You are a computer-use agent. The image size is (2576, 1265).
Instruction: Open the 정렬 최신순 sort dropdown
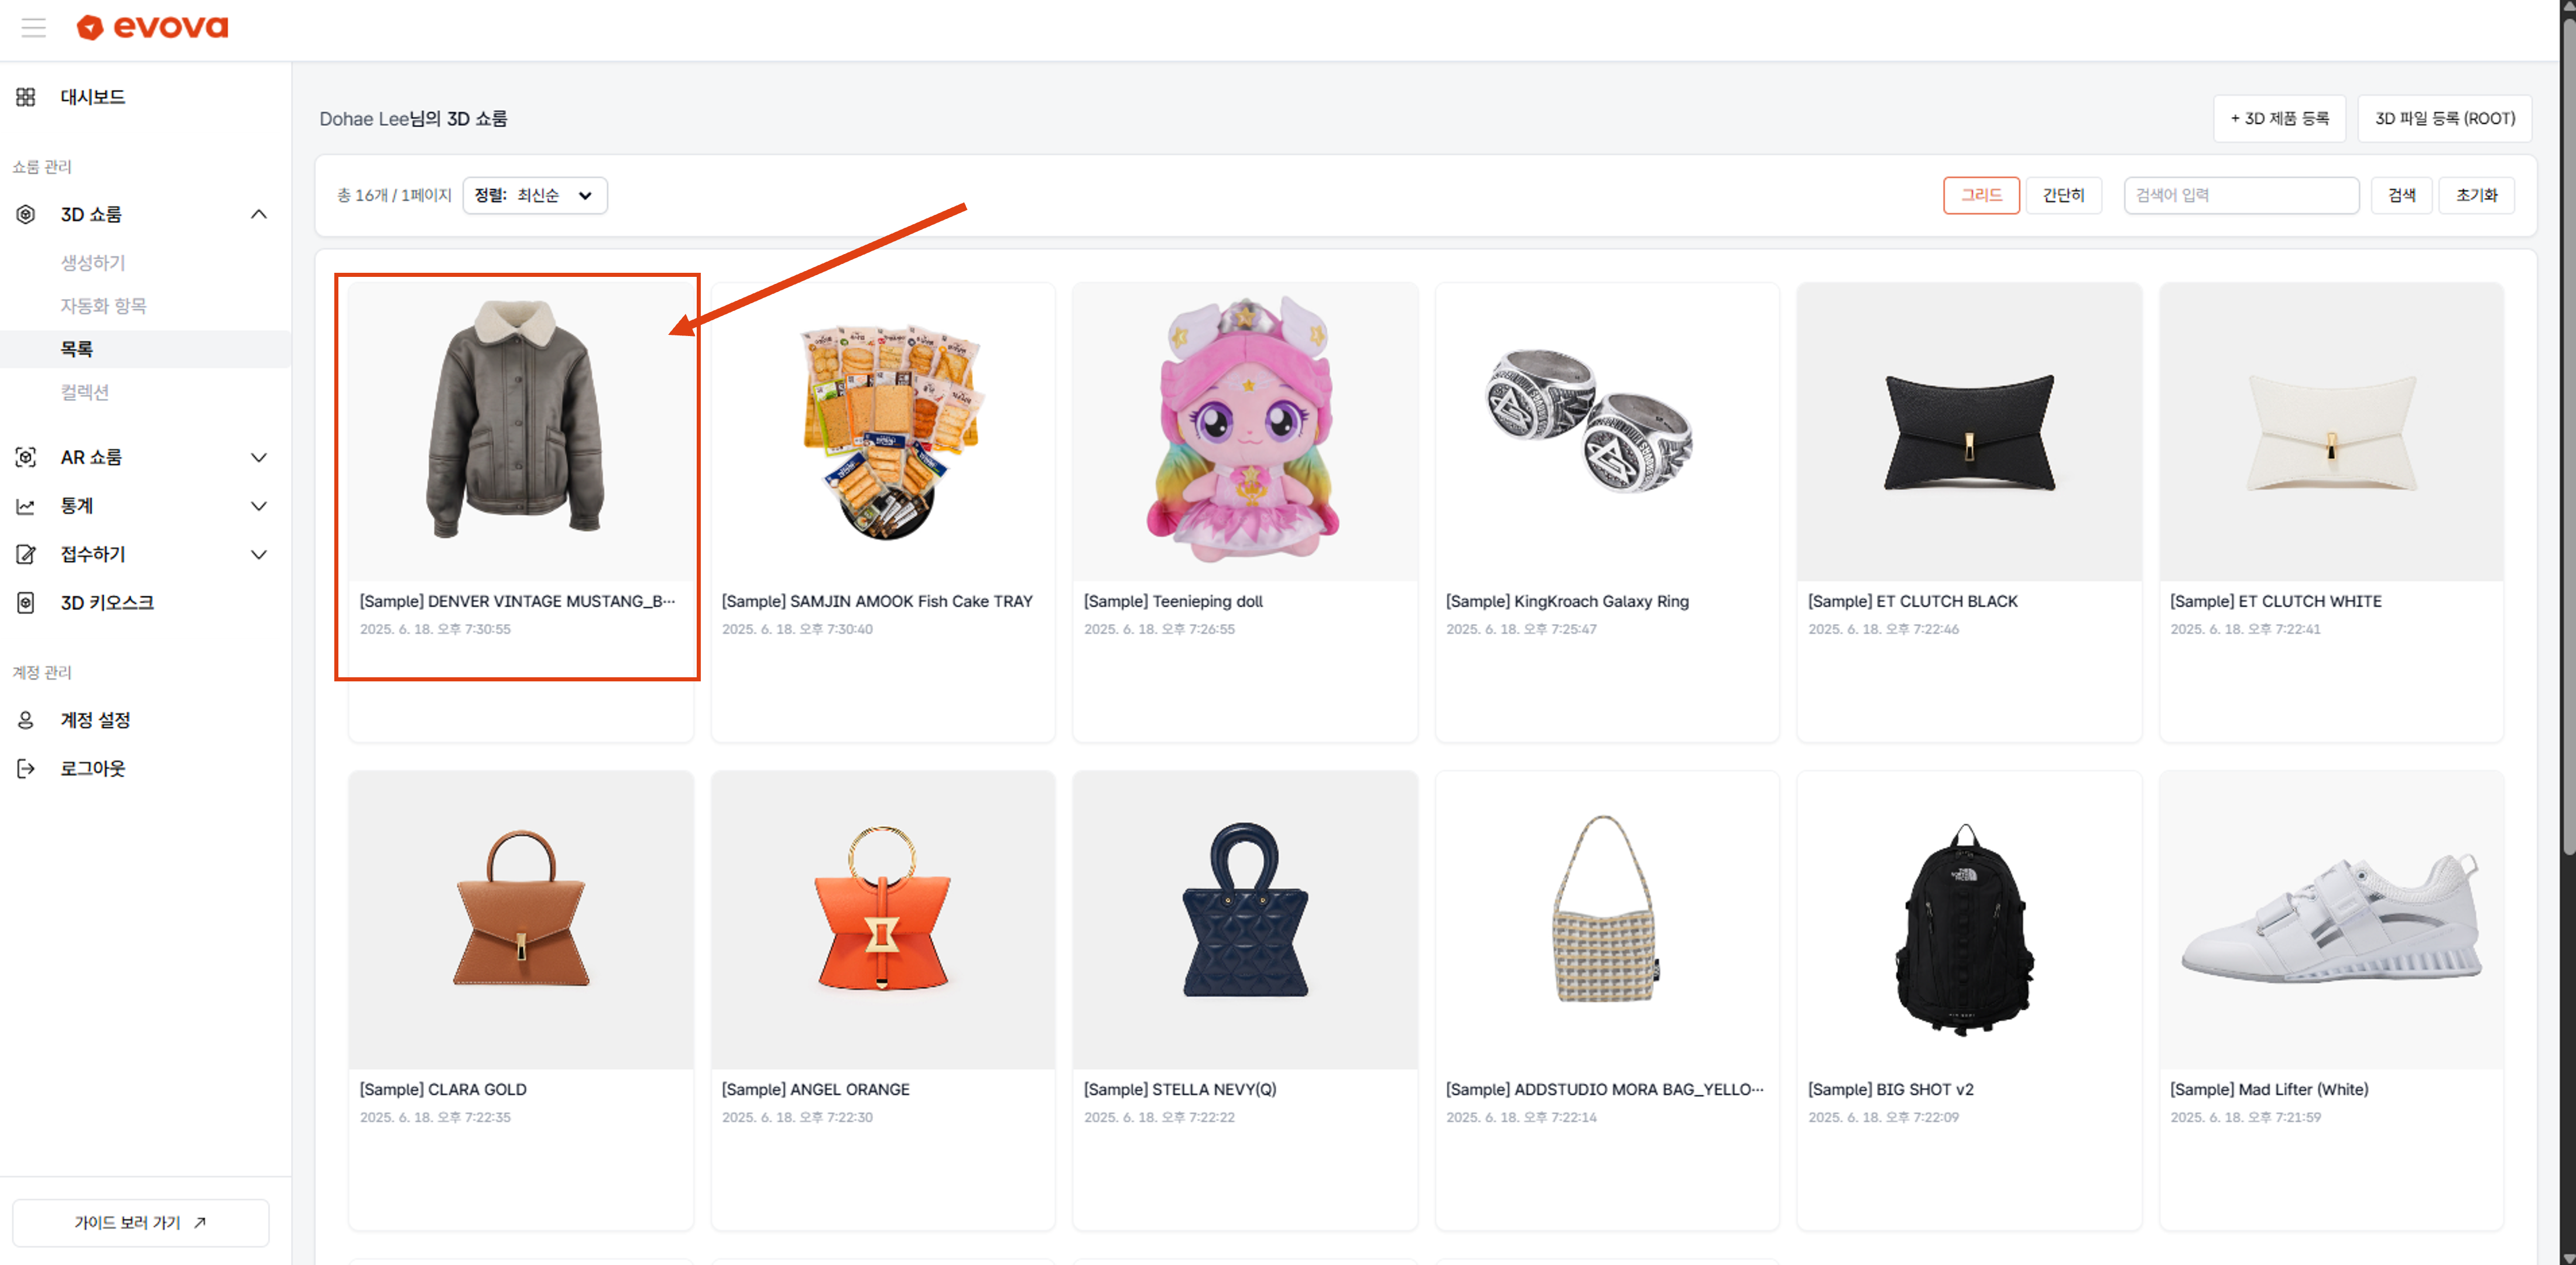(x=534, y=195)
